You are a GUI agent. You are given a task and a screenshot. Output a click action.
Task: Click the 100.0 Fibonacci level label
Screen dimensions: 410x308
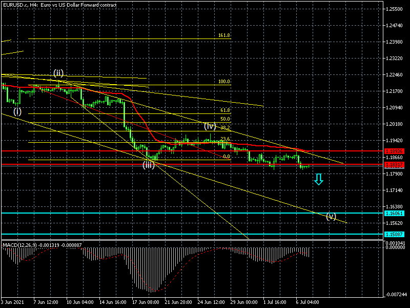click(224, 82)
